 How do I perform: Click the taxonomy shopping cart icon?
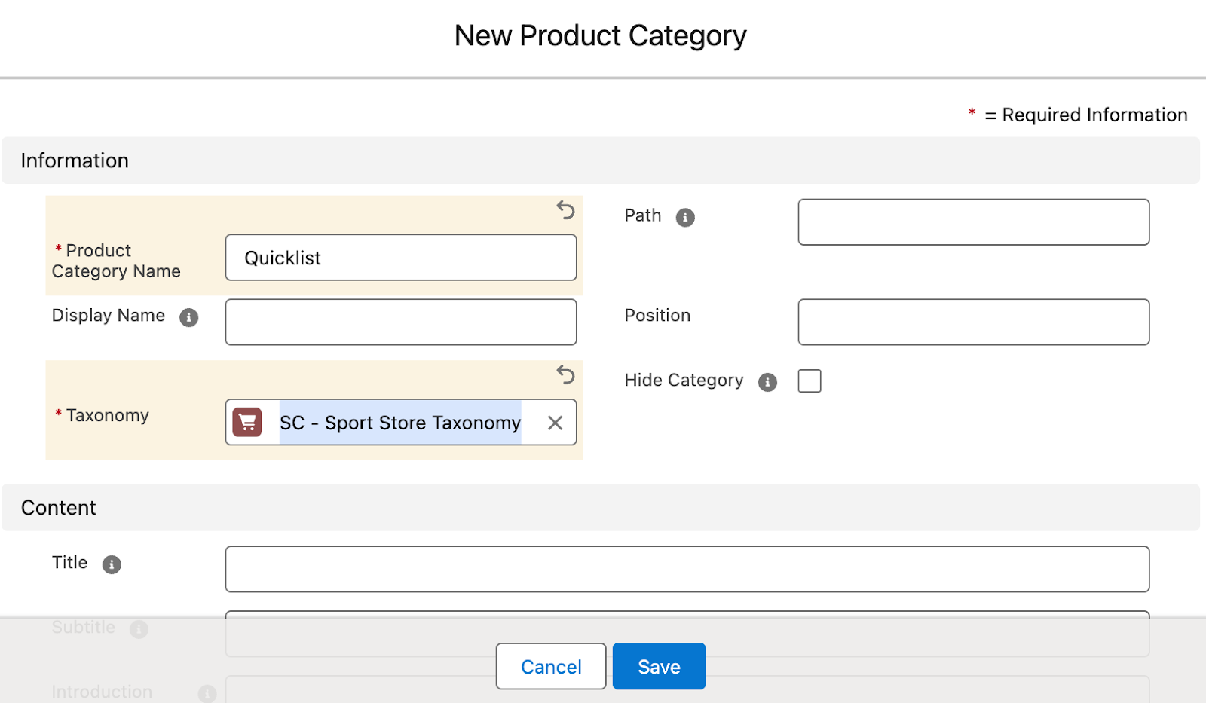(247, 423)
